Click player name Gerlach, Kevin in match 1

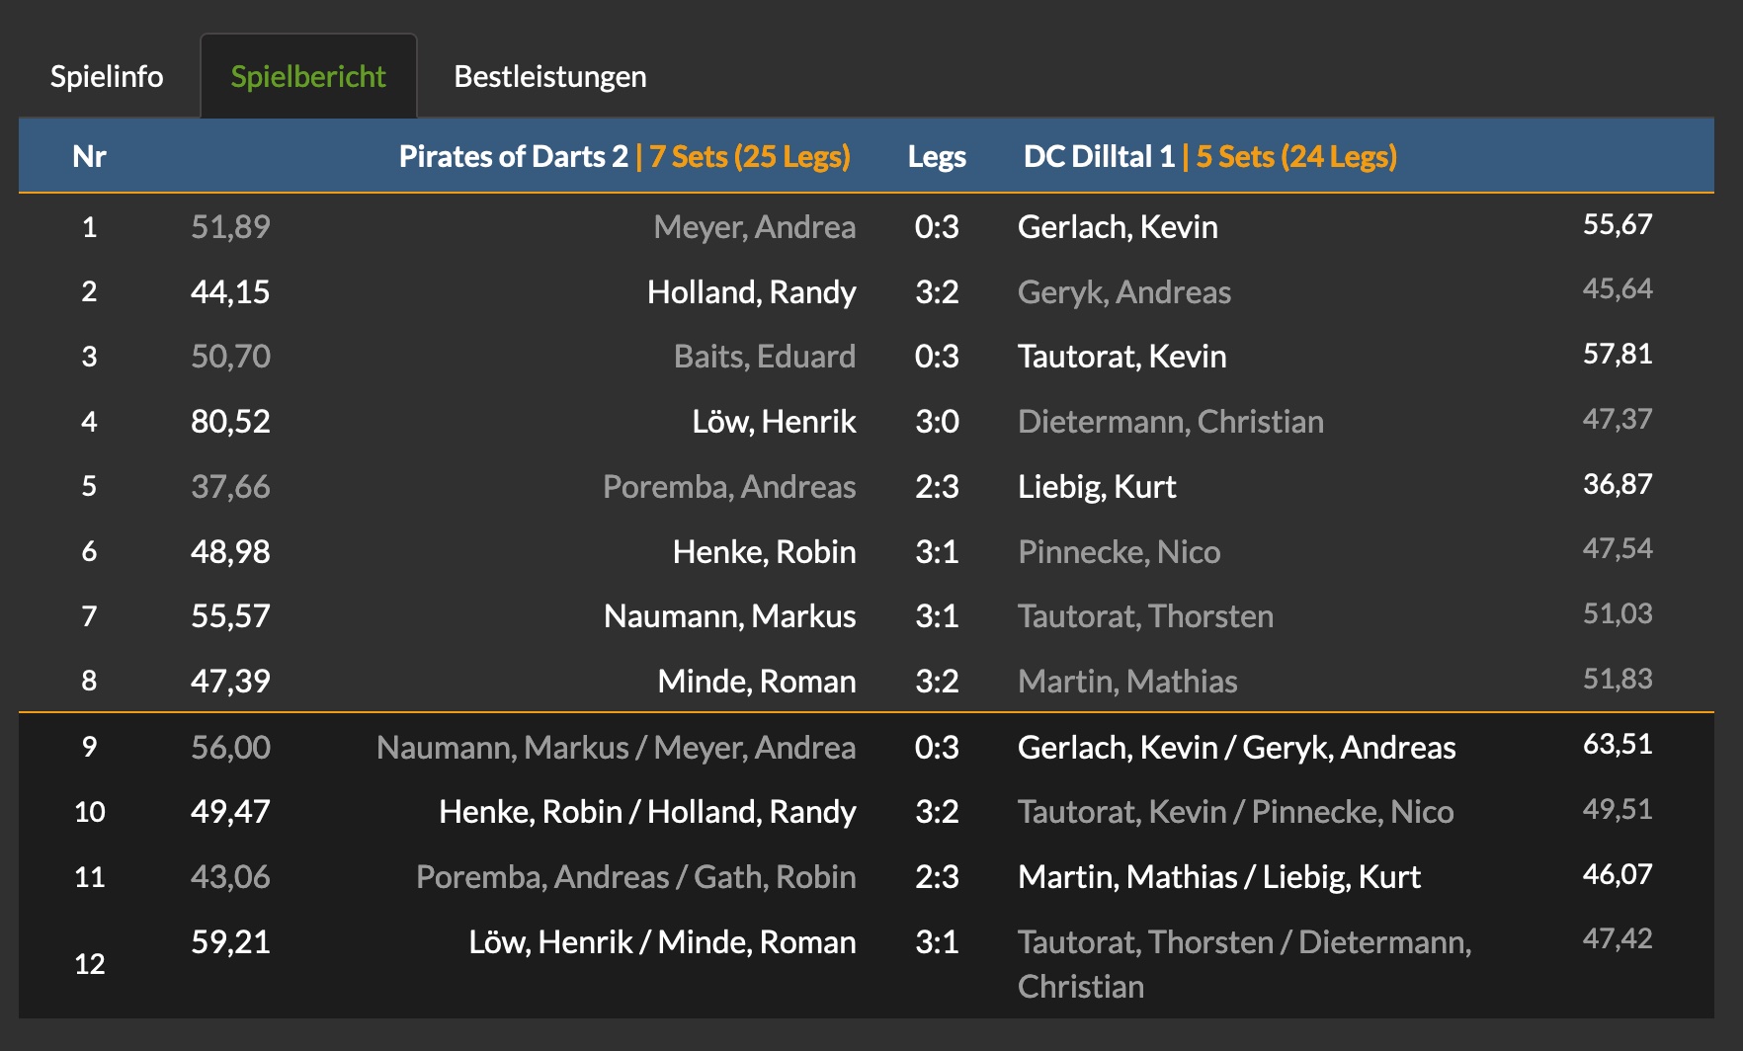pyautogui.click(x=1118, y=227)
